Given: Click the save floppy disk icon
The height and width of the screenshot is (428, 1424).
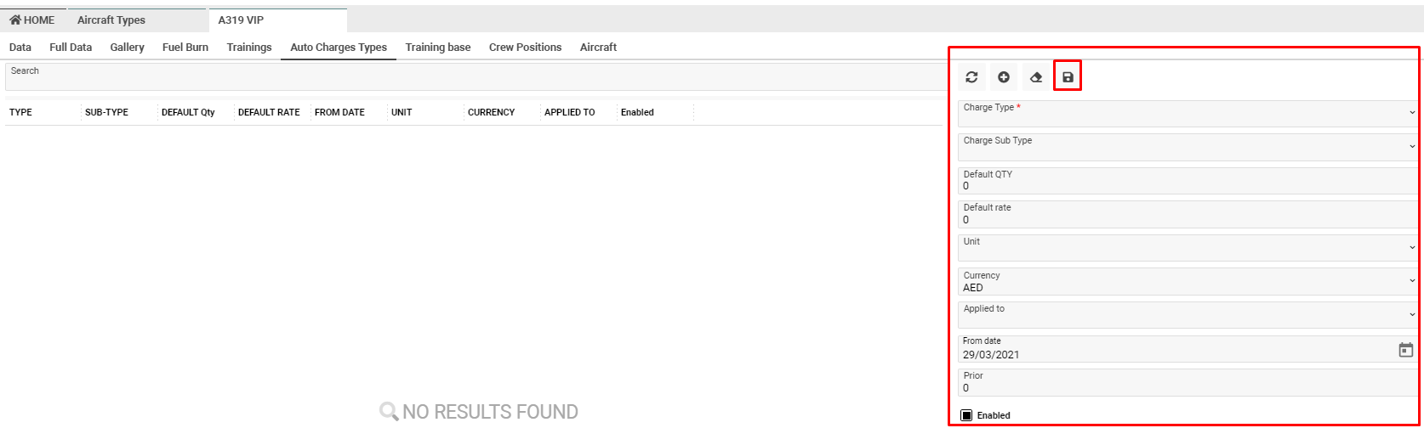Looking at the screenshot, I should (x=1068, y=77).
